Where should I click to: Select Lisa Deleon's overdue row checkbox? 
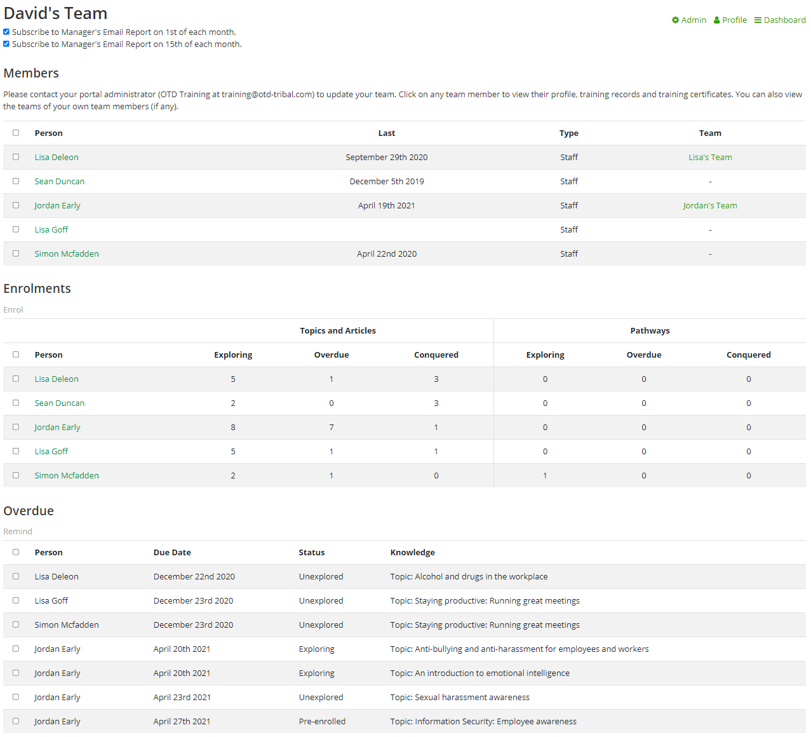16,576
